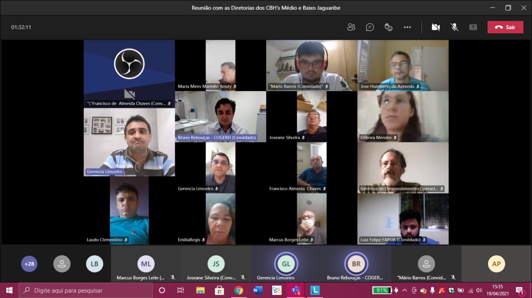
Task: Open the More actions ellipsis menu
Action: coord(407,27)
